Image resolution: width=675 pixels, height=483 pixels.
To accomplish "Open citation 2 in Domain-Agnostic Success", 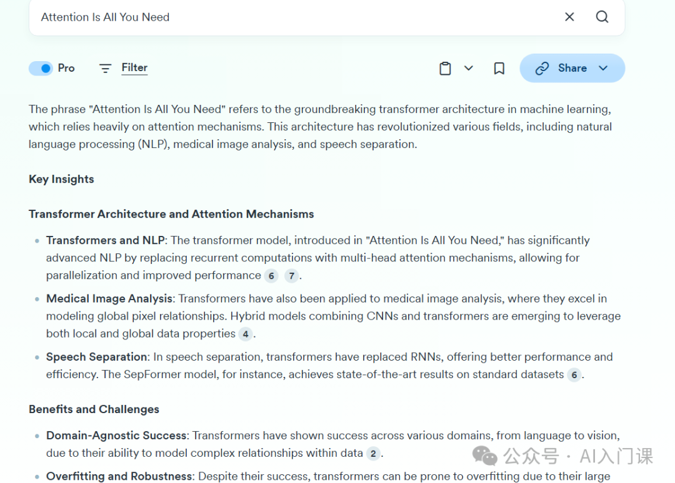I will pyautogui.click(x=372, y=454).
